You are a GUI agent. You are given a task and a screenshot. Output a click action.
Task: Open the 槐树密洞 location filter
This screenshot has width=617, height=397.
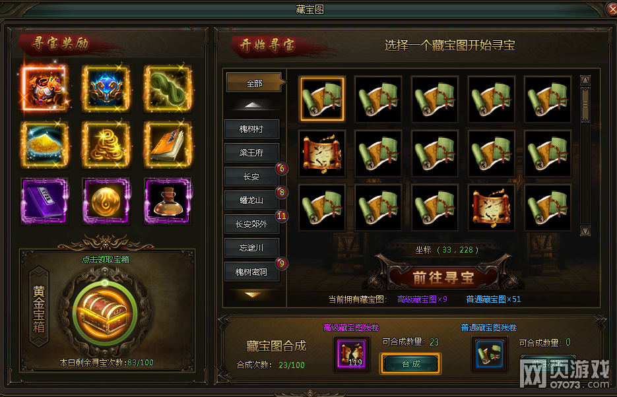pos(251,272)
